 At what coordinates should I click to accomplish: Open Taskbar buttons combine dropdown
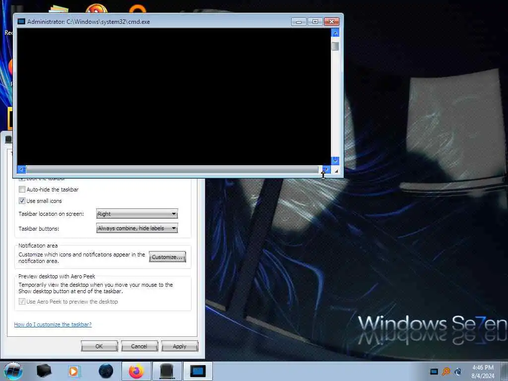137,228
